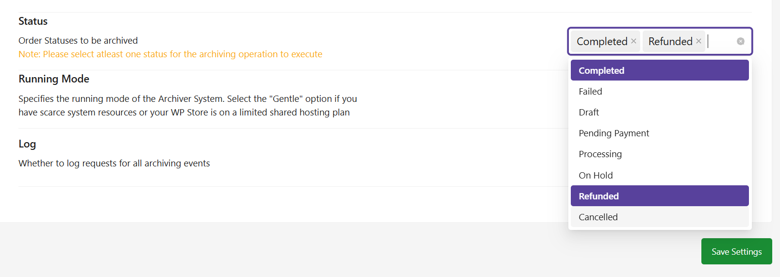The height and width of the screenshot is (277, 780).
Task: Pick the Pending Payment status option
Action: (660, 133)
